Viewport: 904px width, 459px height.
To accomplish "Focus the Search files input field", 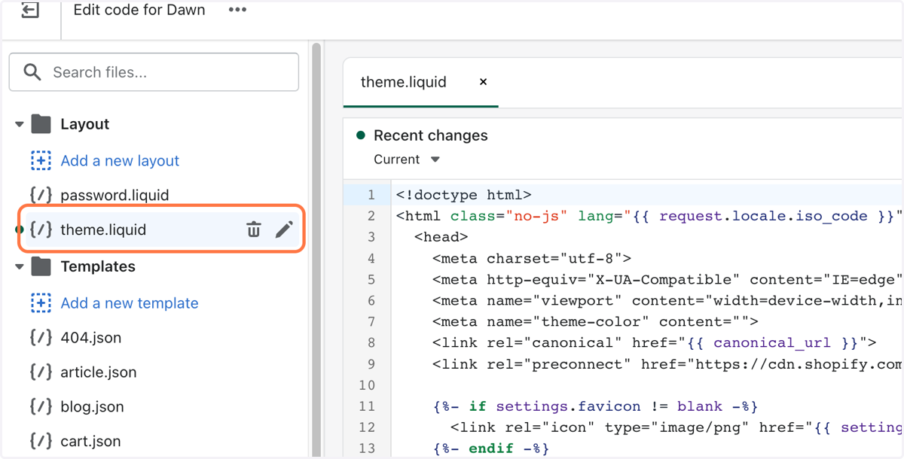I will click(x=154, y=72).
